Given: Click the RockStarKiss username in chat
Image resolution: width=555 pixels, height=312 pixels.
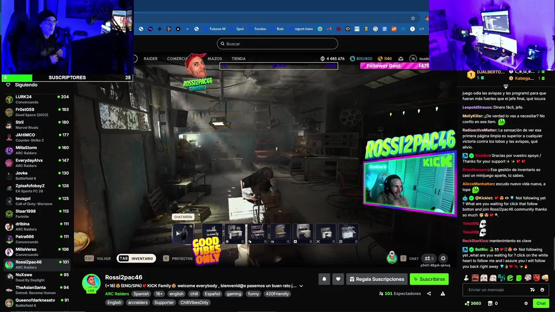Looking at the screenshot, I should (475, 241).
